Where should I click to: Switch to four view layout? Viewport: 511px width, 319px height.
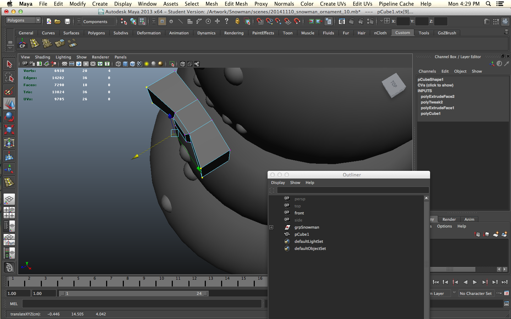9,212
